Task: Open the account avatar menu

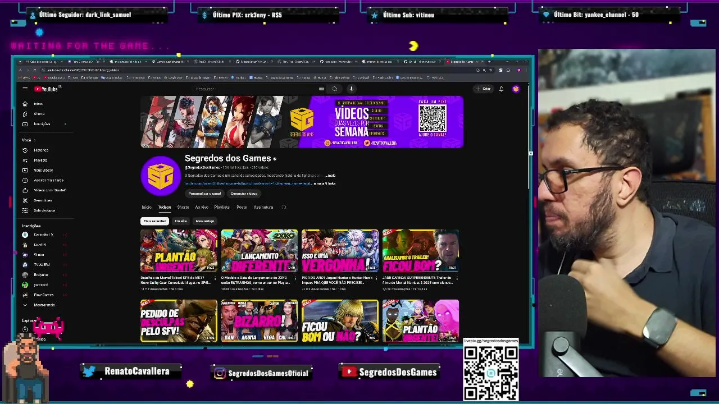Action: click(x=516, y=89)
